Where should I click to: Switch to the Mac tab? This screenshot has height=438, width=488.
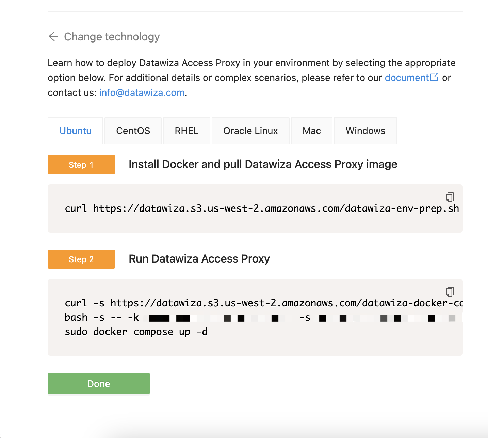coord(312,131)
